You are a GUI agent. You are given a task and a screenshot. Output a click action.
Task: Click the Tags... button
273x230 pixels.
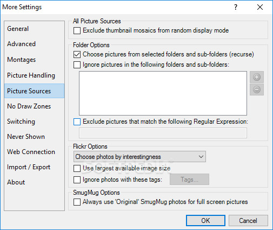click(x=189, y=180)
